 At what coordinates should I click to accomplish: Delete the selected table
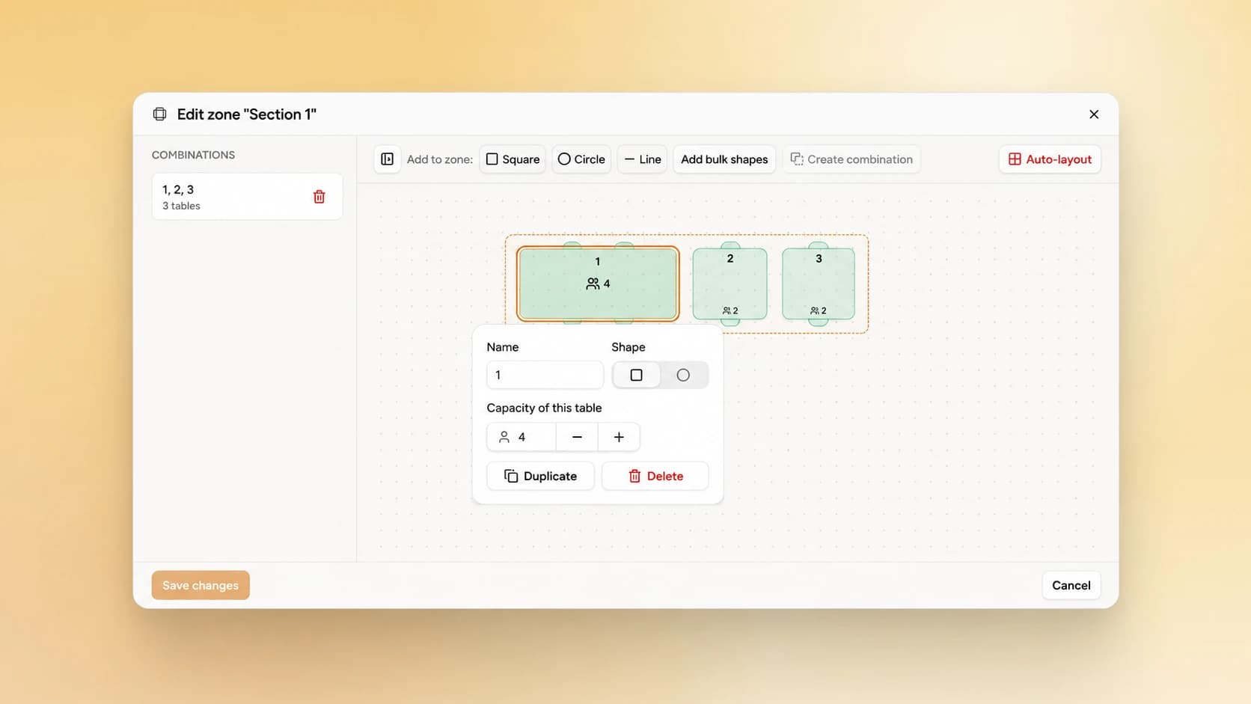(655, 476)
